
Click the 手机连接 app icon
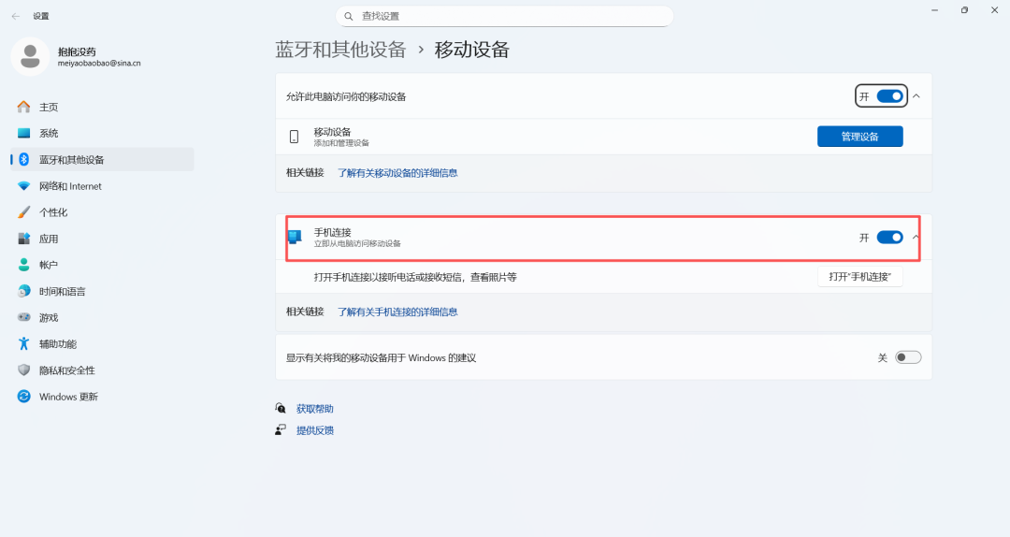[x=295, y=238]
